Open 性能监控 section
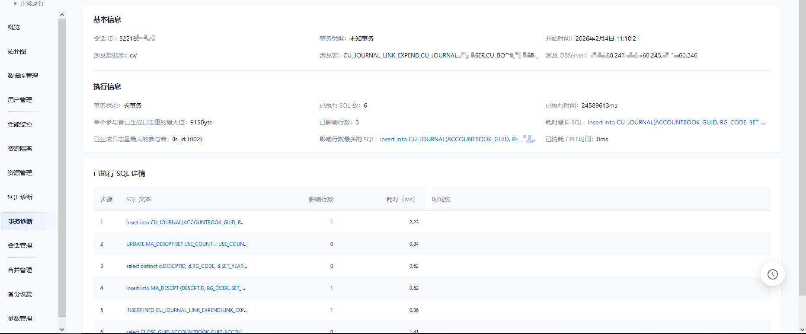The image size is (806, 334). [20, 124]
